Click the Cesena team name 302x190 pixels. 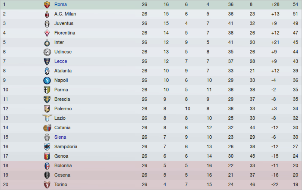(63, 175)
